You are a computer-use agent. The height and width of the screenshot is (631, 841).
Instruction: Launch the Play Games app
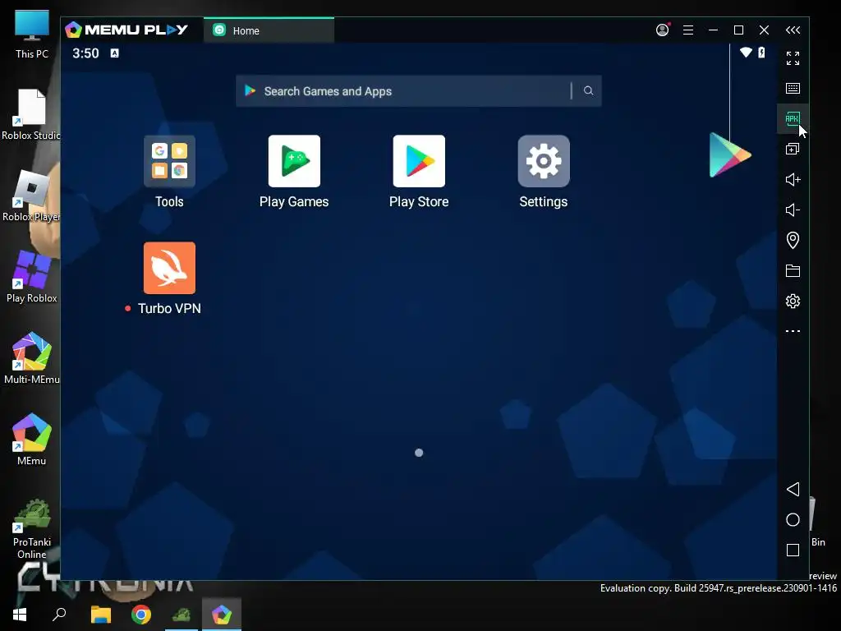pos(294,161)
